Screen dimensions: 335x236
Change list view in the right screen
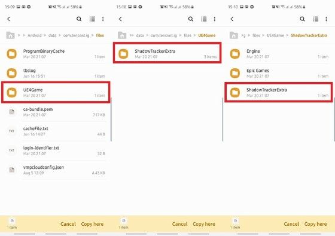coord(316,19)
